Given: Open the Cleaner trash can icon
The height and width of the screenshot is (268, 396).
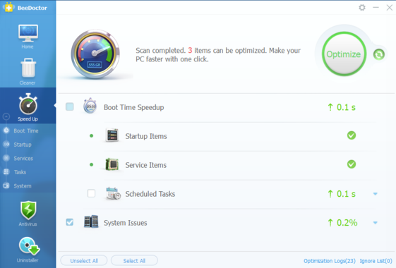Looking at the screenshot, I should [28, 68].
